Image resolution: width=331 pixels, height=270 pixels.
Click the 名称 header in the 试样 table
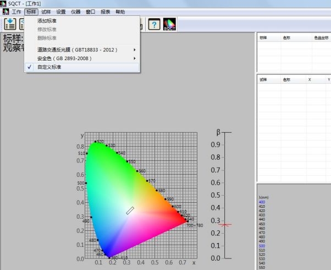(x=286, y=80)
